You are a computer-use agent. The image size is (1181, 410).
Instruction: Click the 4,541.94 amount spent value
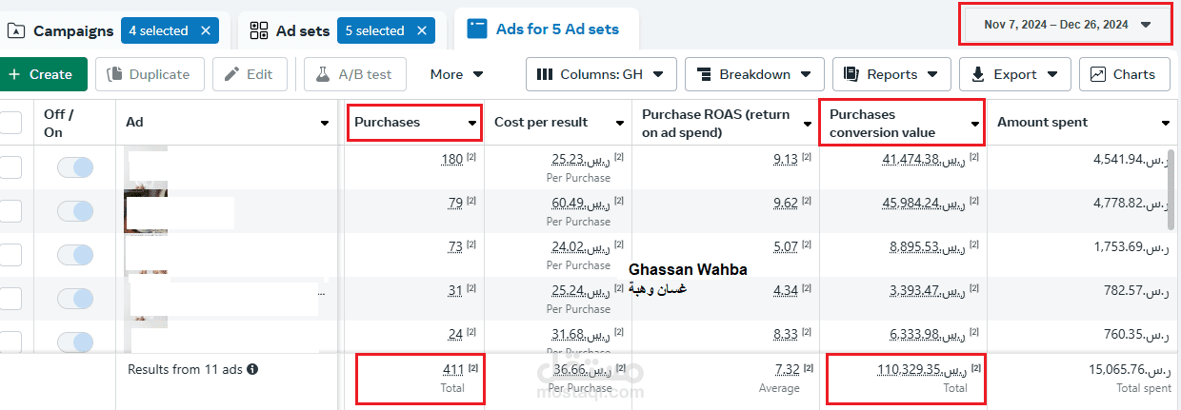coord(1131,159)
